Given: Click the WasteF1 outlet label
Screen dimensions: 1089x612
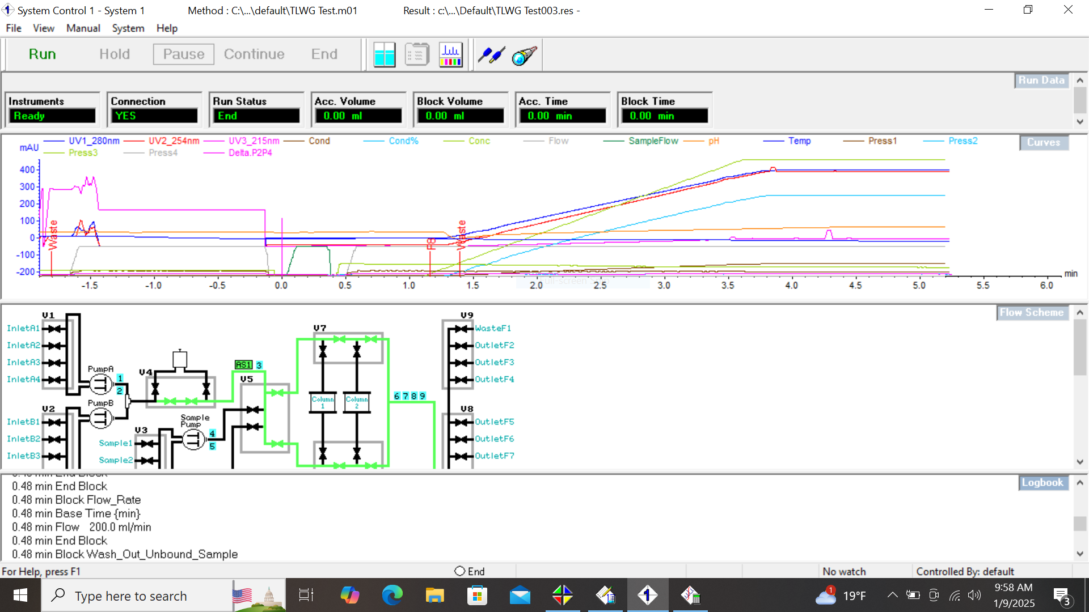Looking at the screenshot, I should [x=493, y=329].
